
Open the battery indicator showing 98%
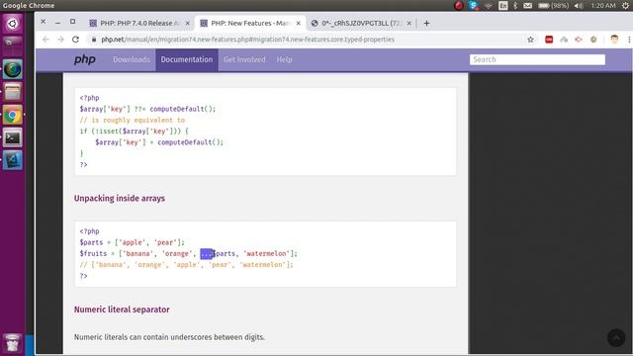click(554, 6)
